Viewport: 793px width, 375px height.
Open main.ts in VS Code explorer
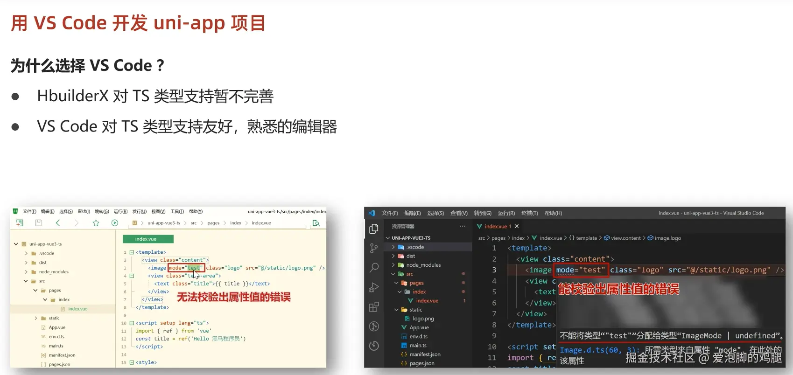point(418,346)
